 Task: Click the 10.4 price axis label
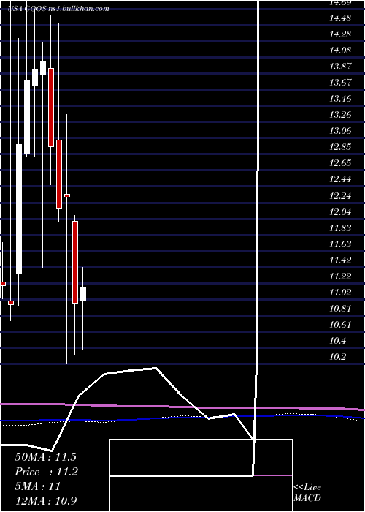point(337,341)
